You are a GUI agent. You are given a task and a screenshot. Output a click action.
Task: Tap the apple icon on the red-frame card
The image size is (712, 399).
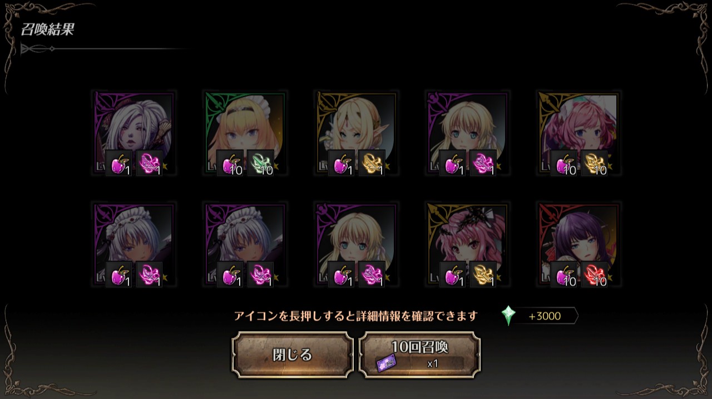[x=564, y=274]
